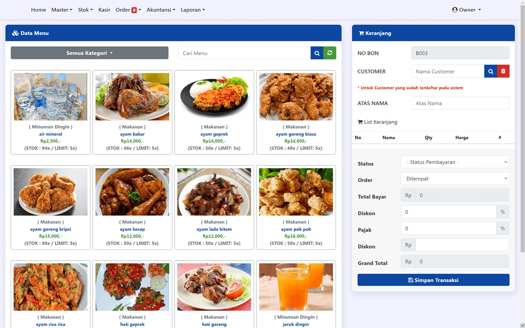
Task: Click the List Keranjang cart icon
Action: point(360,122)
